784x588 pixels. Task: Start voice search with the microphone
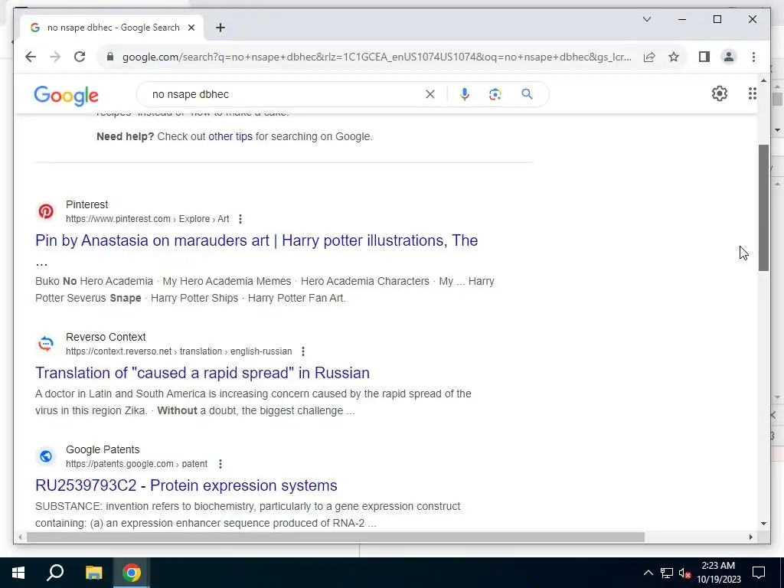pyautogui.click(x=465, y=94)
